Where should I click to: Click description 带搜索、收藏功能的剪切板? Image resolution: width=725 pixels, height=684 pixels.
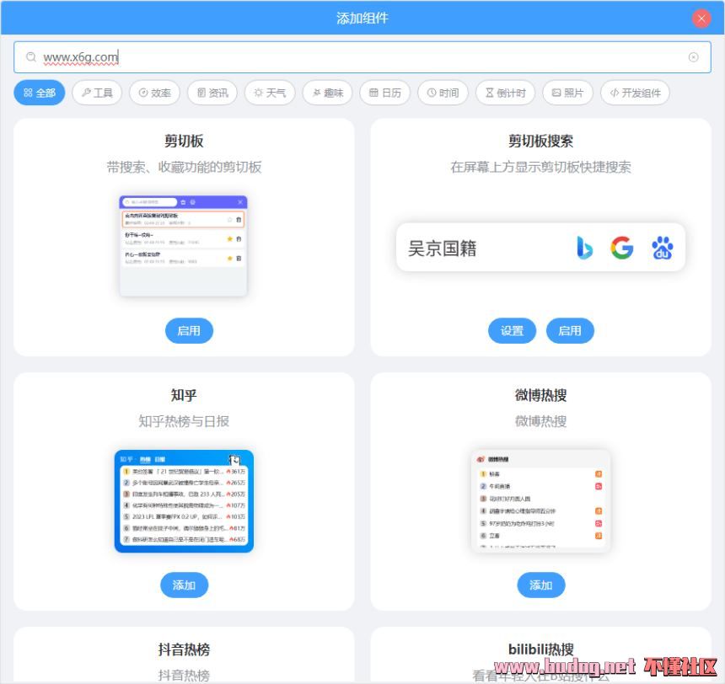tap(184, 167)
